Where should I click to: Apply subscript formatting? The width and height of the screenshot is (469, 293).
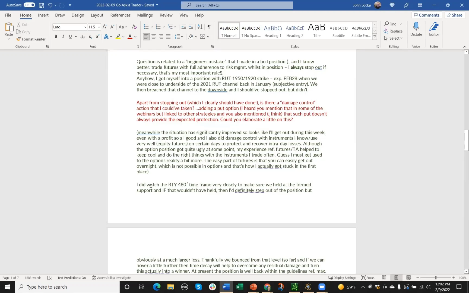[x=90, y=37]
